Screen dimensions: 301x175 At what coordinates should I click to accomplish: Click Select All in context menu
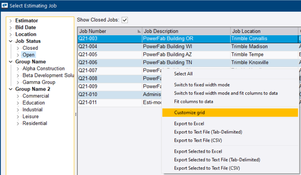(183, 74)
